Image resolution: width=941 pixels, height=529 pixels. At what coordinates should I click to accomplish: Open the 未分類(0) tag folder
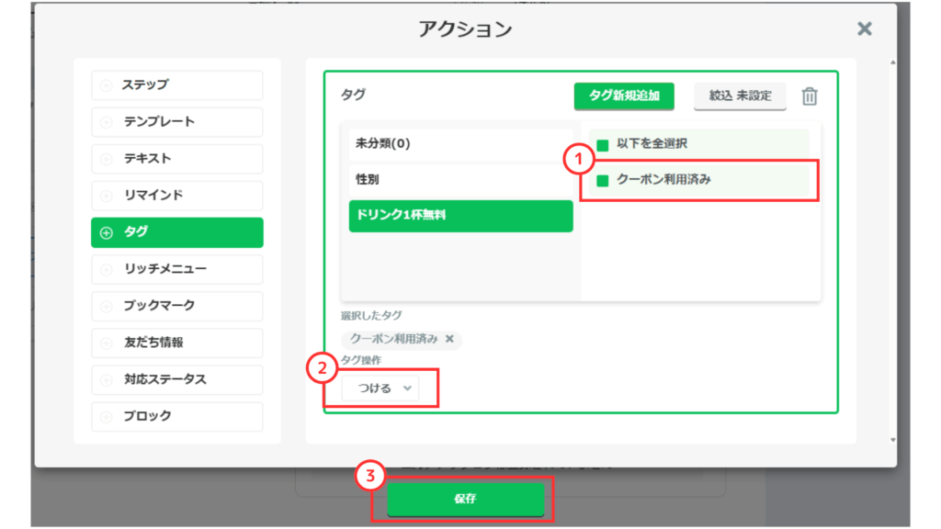pos(460,144)
